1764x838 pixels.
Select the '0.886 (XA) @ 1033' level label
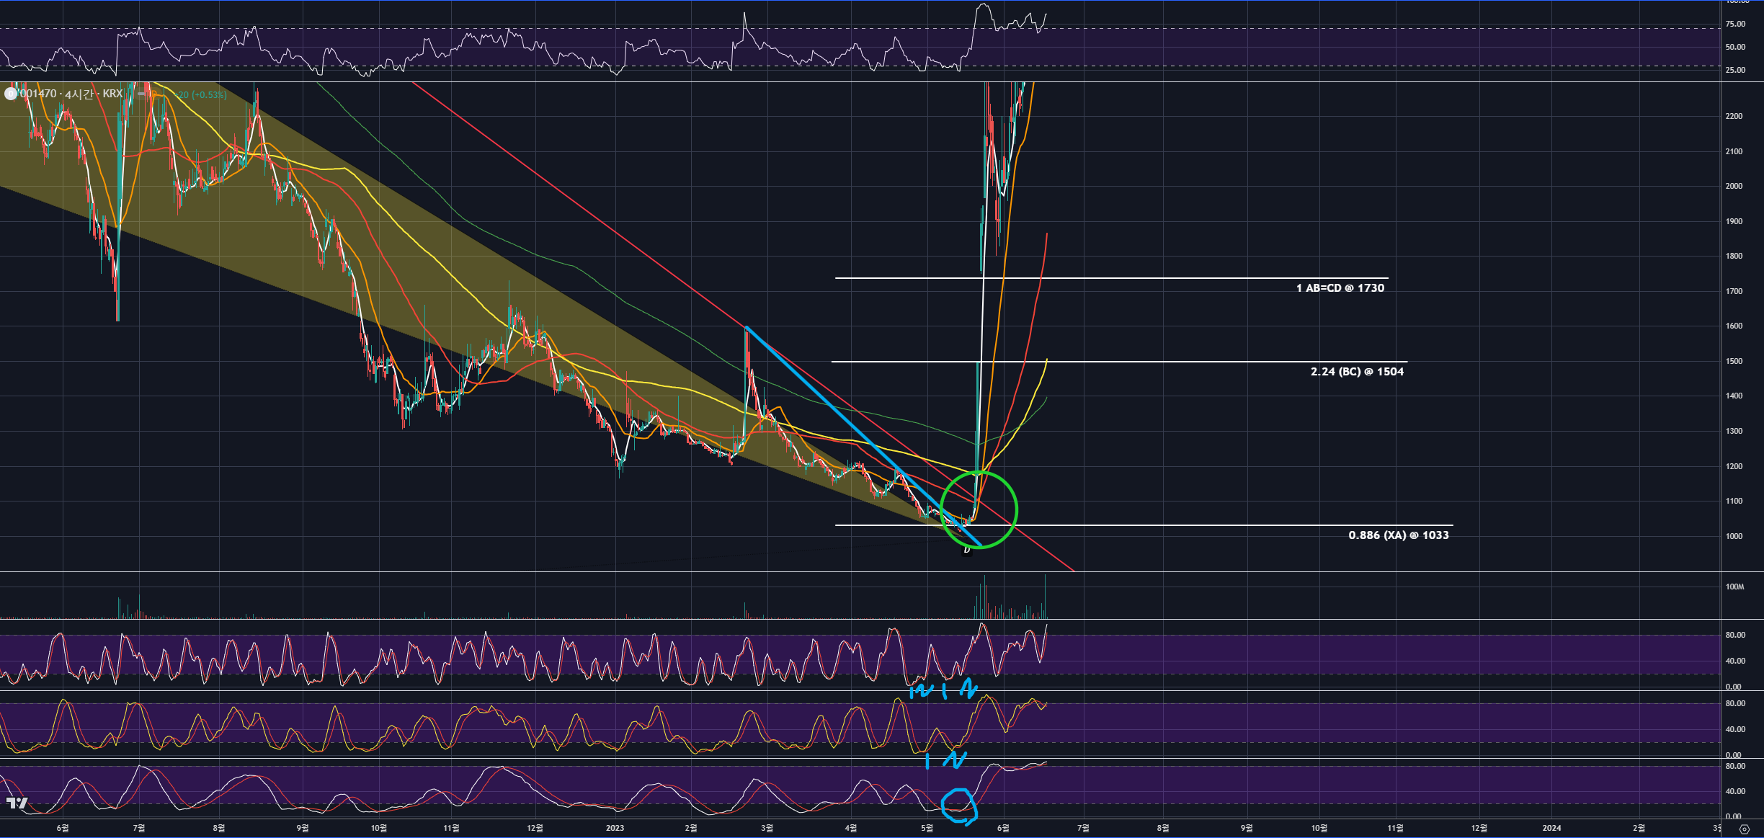[1398, 535]
